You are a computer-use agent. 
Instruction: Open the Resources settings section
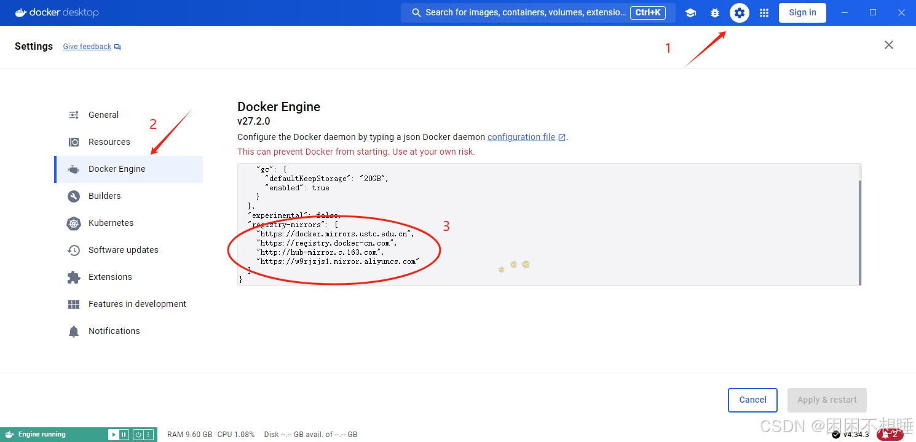(x=128, y=142)
